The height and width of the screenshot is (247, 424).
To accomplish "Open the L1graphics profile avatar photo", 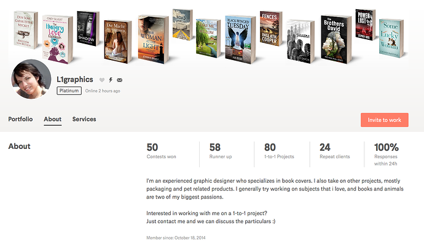I will point(31,80).
